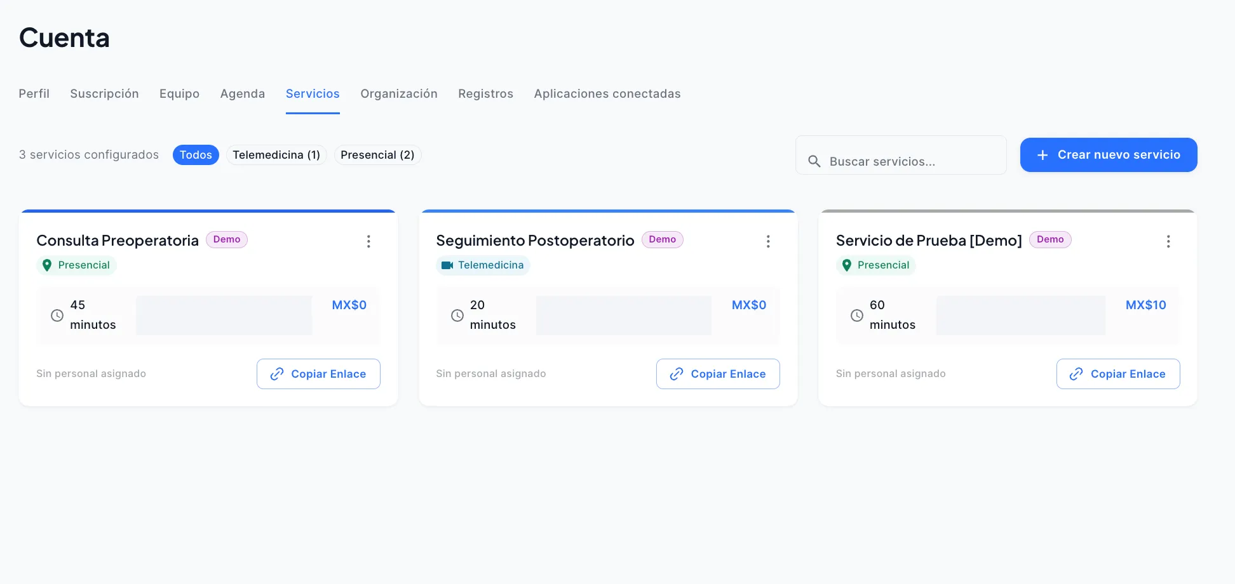Open the search magnifier icon in search bar
This screenshot has height=584, width=1235.
click(x=815, y=161)
